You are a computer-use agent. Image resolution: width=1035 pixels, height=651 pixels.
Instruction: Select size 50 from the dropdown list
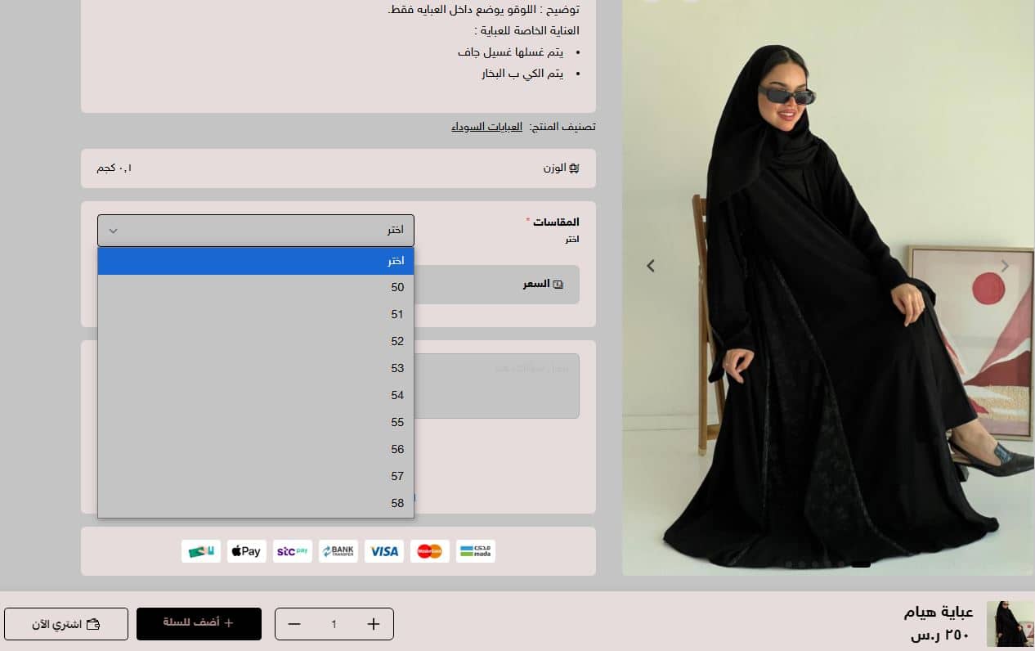[256, 287]
